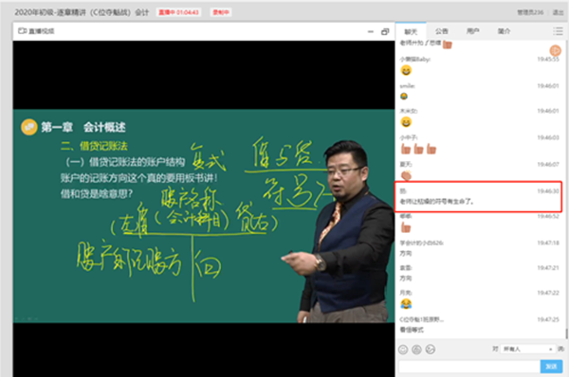Click the thumbs-up sent at 19:46:52
The height and width of the screenshot is (377, 569).
tap(405, 227)
